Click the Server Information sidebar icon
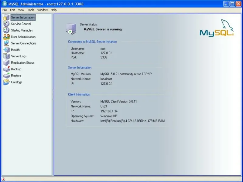This screenshot has height=182, width=243. pos(6,17)
